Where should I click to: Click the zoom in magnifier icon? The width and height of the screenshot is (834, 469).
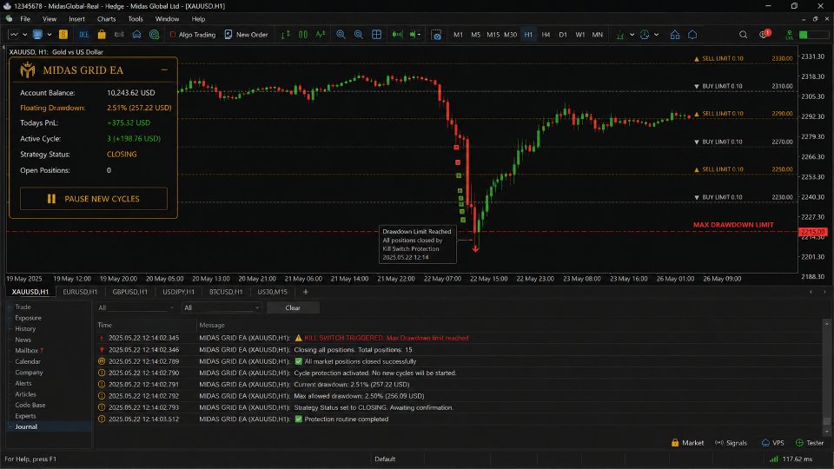(x=341, y=35)
